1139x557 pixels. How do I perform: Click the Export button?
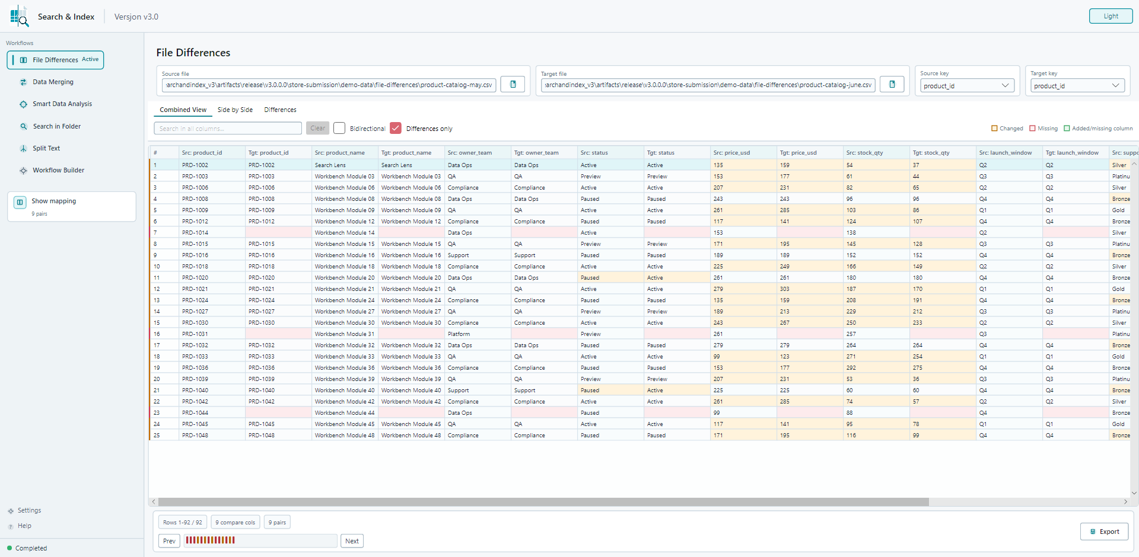1104,532
